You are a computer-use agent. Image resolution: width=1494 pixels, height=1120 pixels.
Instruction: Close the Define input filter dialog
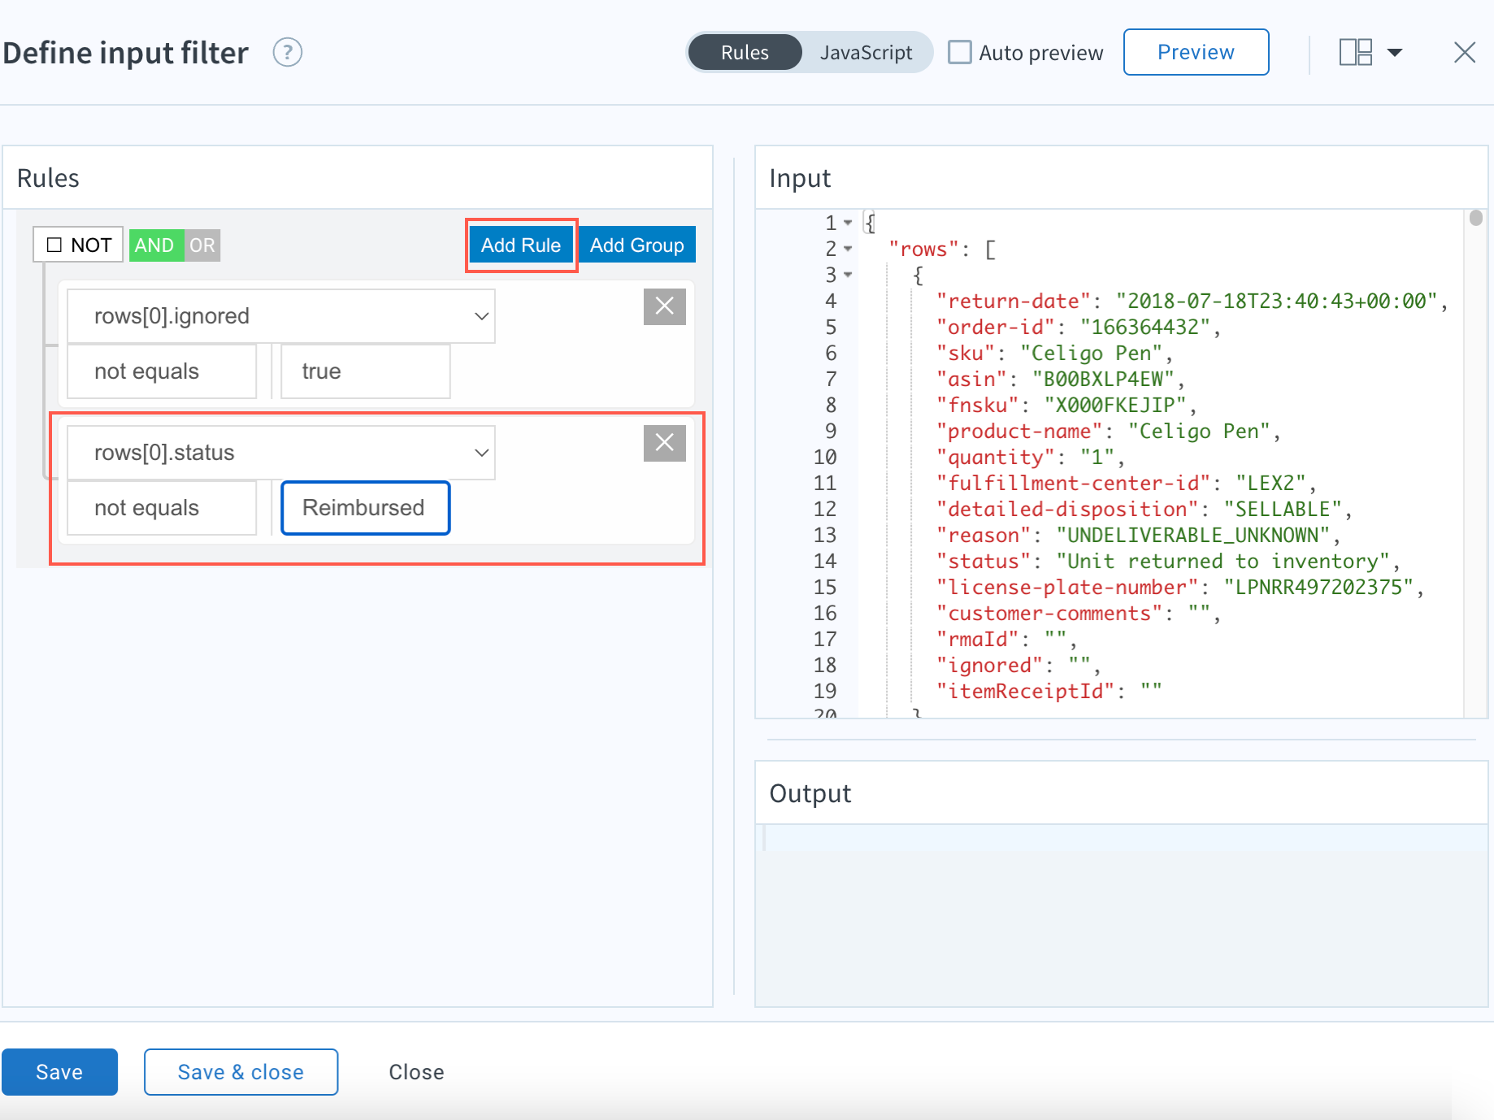pyautogui.click(x=1464, y=53)
